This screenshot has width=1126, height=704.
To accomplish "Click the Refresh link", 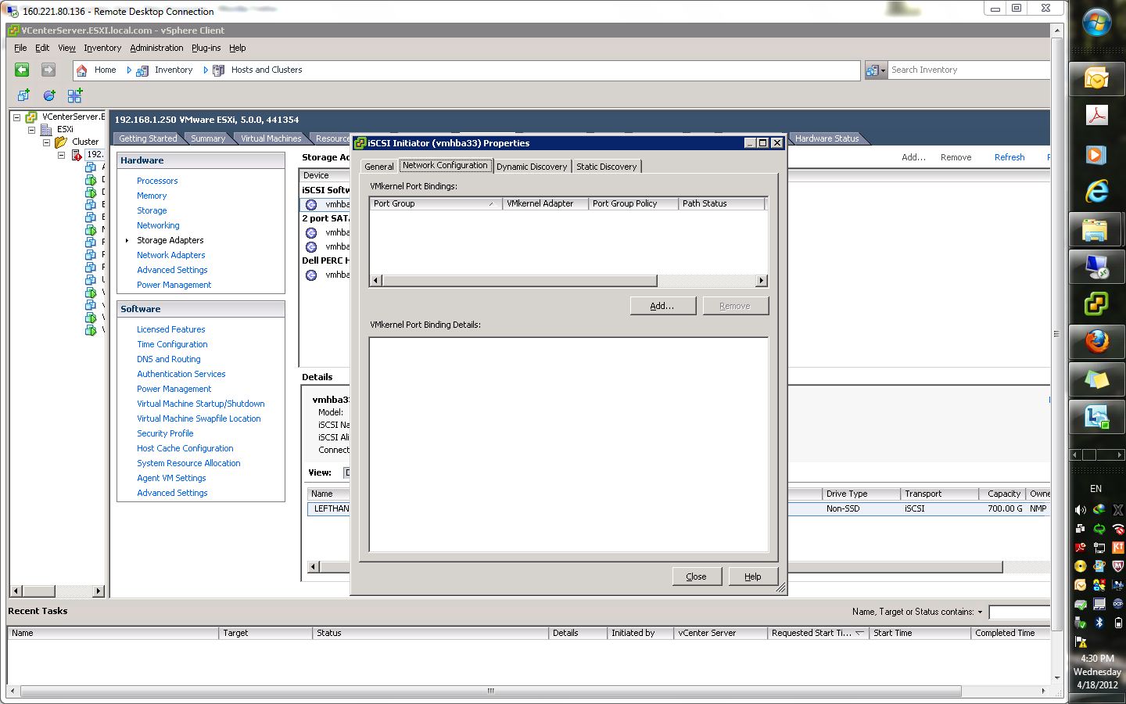I will 1009,157.
